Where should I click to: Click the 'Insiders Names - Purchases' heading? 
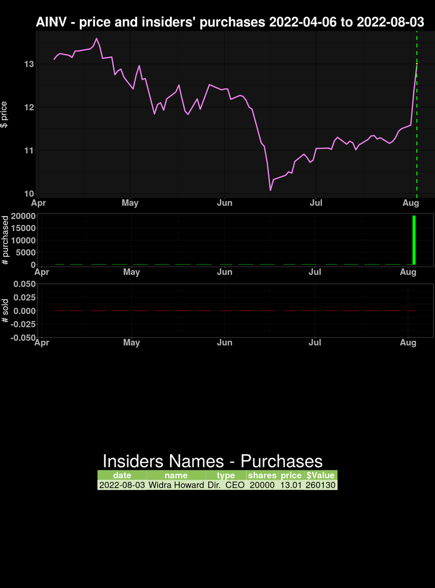213,461
